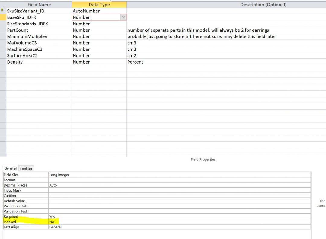Click the cm3 description for MachineSpaceC3
The width and height of the screenshot is (326, 239).
(x=132, y=49)
